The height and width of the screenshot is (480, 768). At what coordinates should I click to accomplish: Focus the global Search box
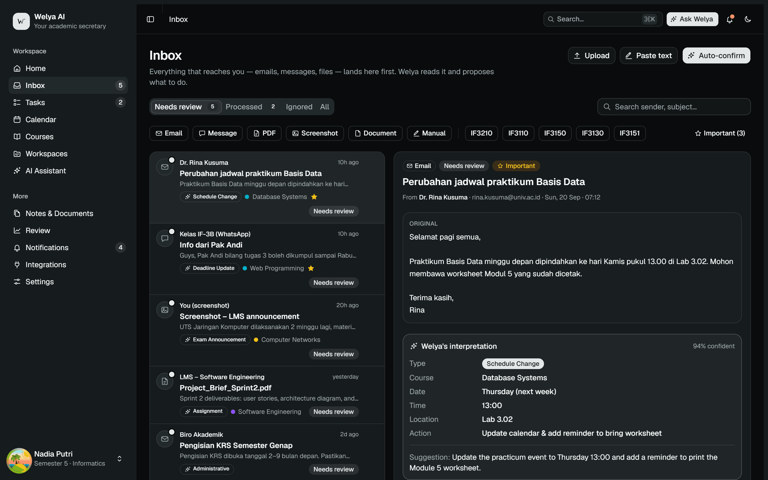tap(603, 19)
